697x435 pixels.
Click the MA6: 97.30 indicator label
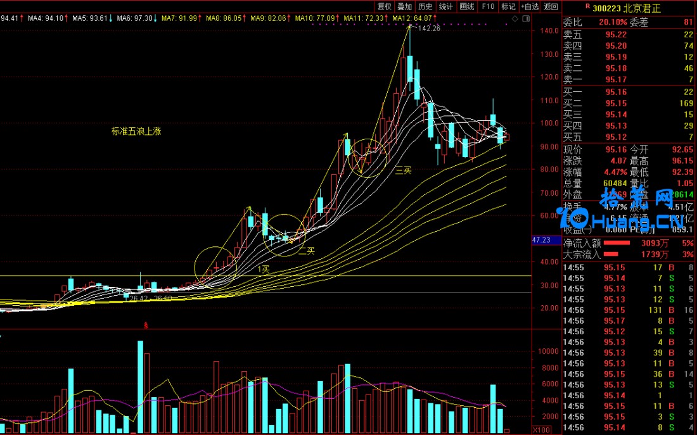tap(136, 18)
